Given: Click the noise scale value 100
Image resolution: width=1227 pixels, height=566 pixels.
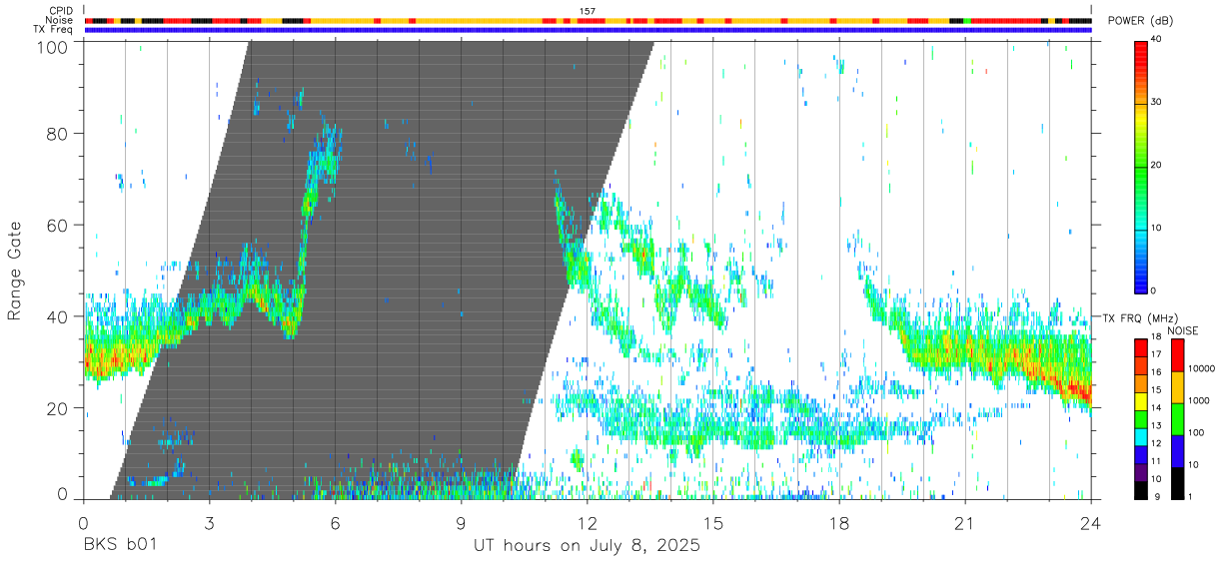Looking at the screenshot, I should (x=1195, y=432).
